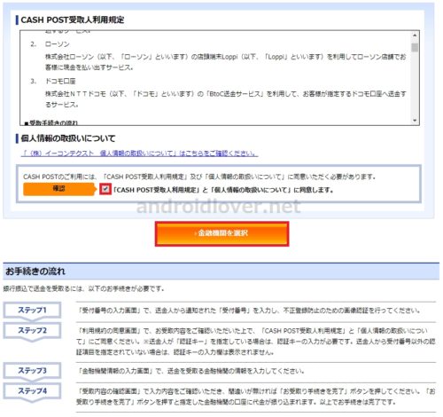Click the orange 金融機関を選択 button
Viewport: 443px width, 417px height.
click(221, 233)
